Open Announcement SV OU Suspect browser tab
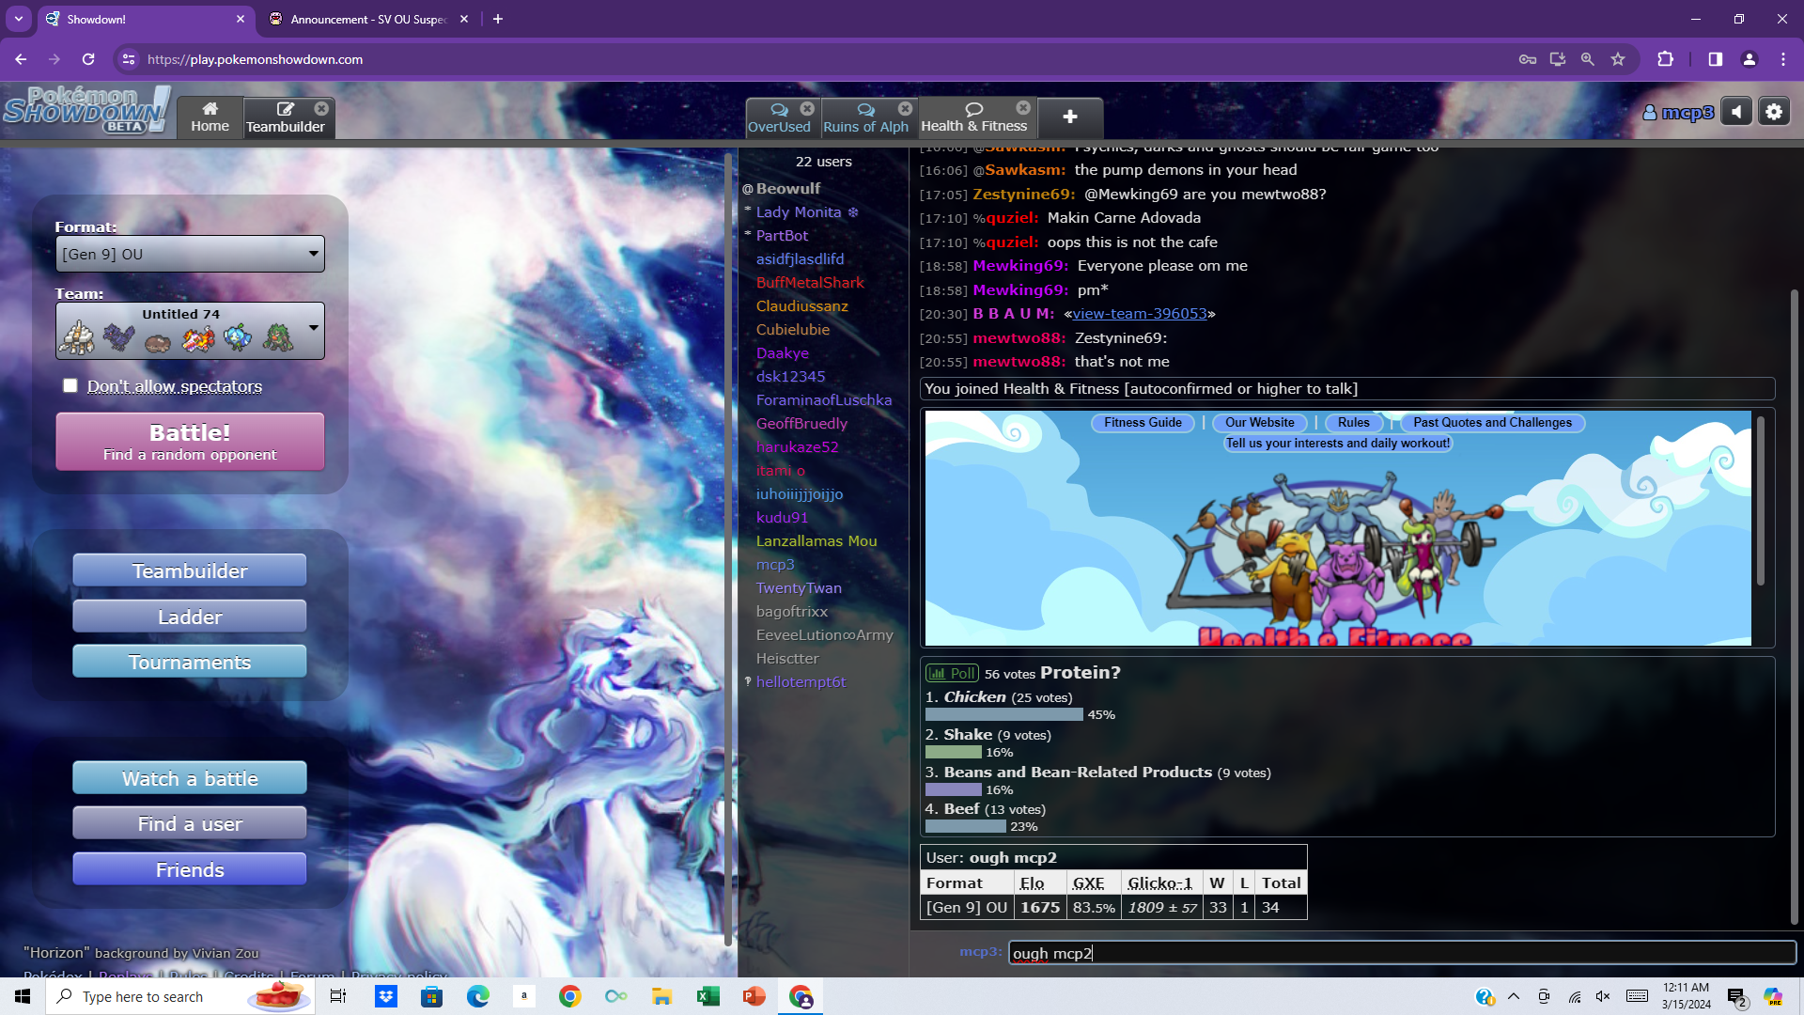The width and height of the screenshot is (1804, 1015). [x=367, y=19]
